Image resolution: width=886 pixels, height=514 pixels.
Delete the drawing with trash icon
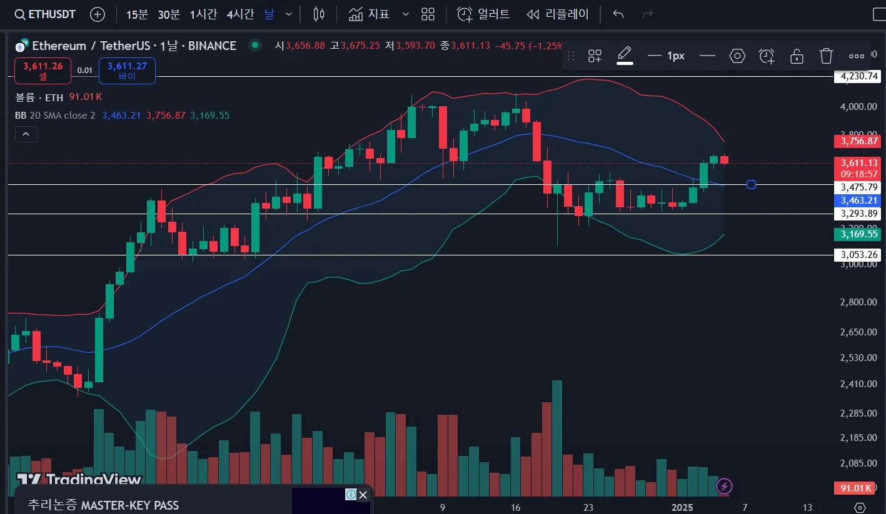(x=827, y=56)
